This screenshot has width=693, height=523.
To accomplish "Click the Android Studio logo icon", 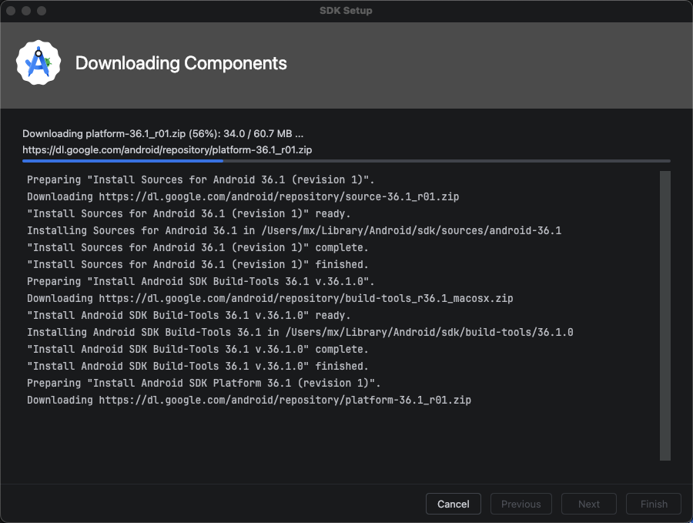I will point(38,63).
